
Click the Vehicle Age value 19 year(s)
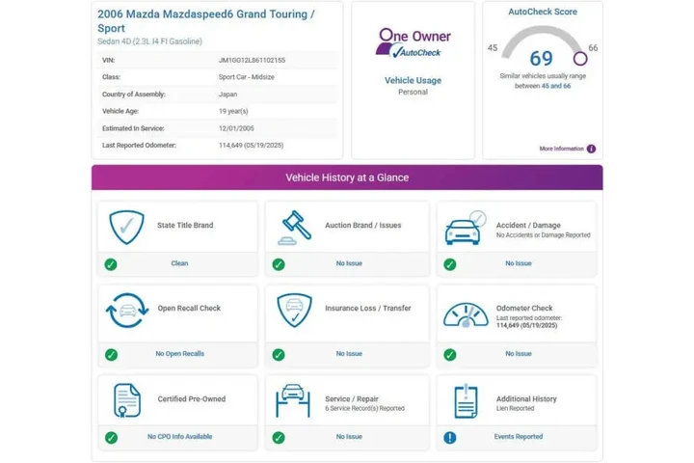[233, 111]
